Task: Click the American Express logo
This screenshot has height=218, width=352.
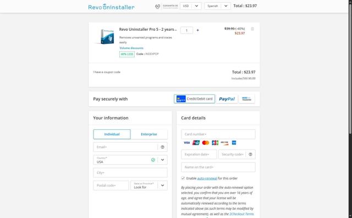Action: [x=234, y=143]
